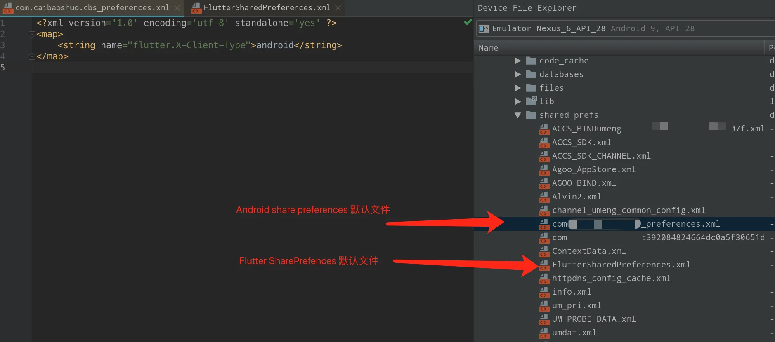Select the databases folder icon
The image size is (775, 342).
[531, 75]
